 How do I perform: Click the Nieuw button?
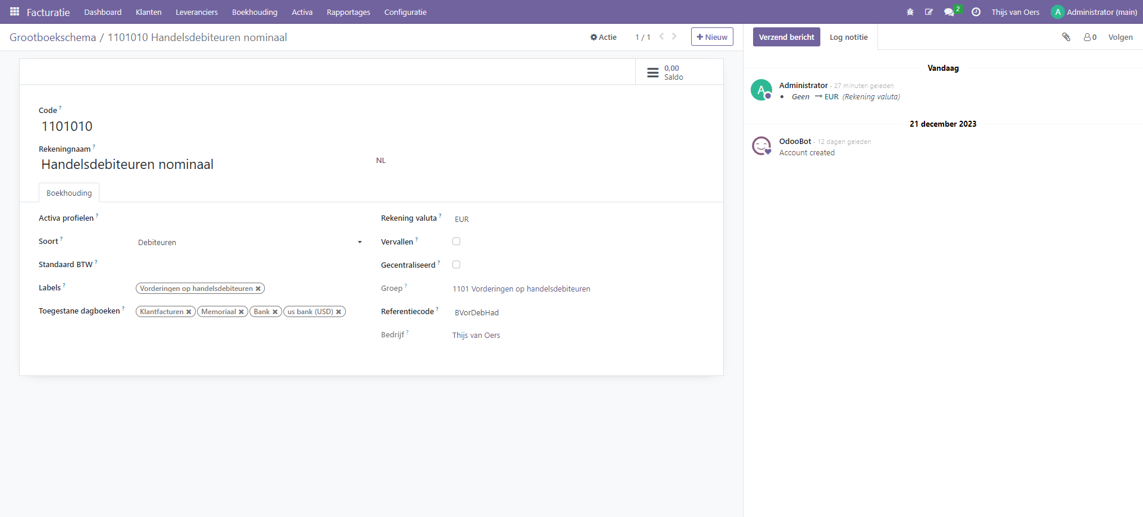pyautogui.click(x=711, y=37)
